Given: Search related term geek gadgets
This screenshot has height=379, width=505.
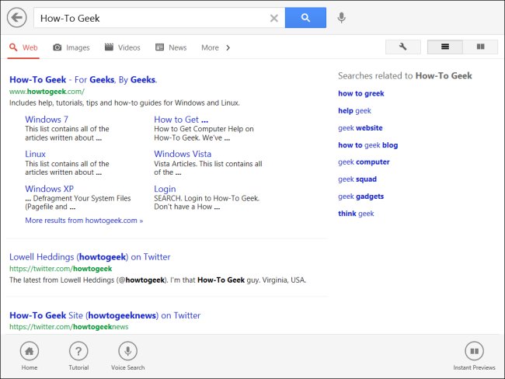Looking at the screenshot, I should tap(360, 196).
